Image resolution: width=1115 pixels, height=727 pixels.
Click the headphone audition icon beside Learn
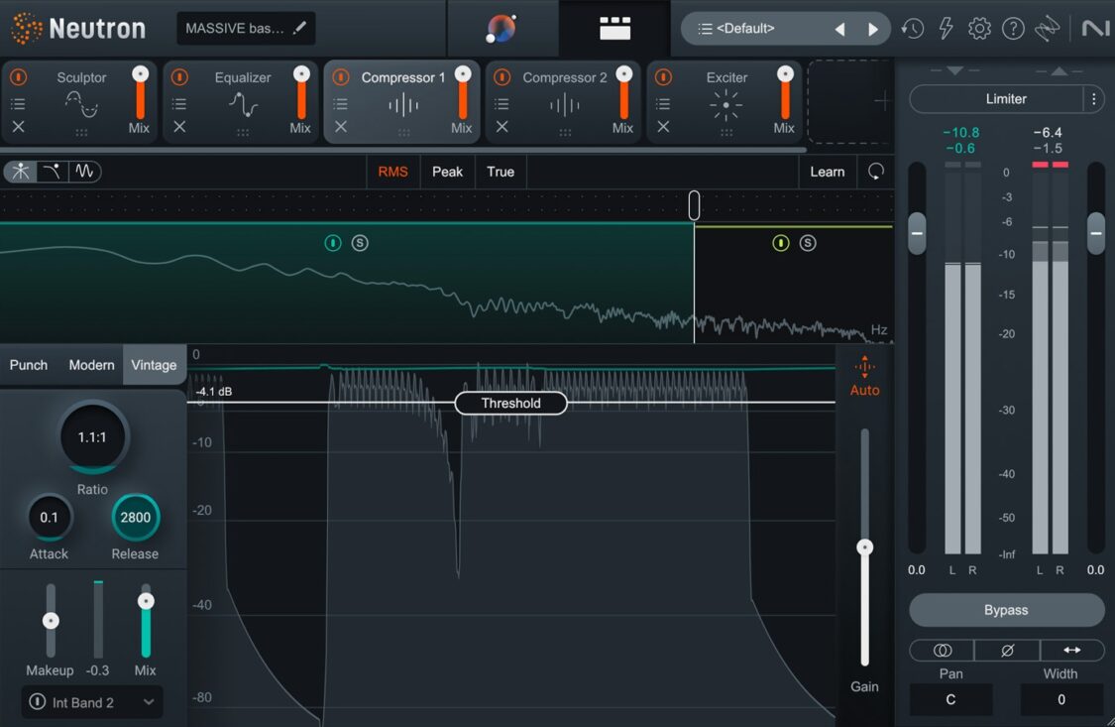tap(876, 172)
